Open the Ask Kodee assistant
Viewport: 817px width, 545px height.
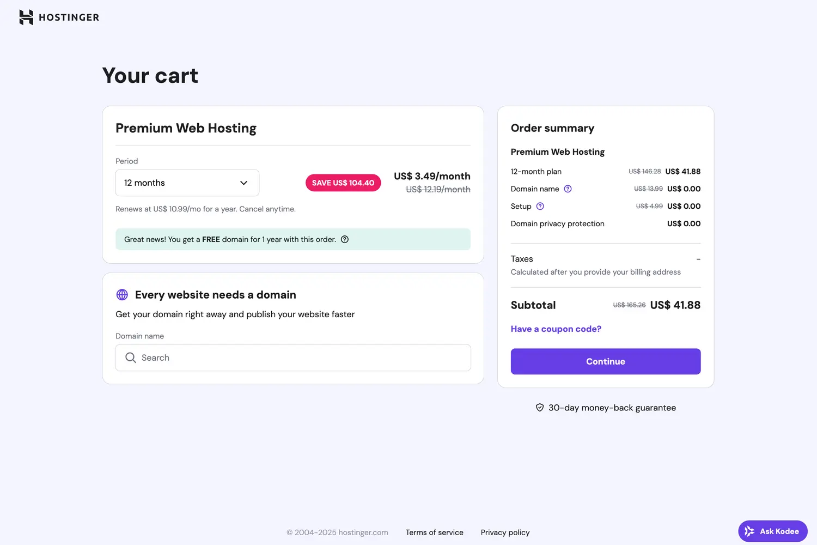point(772,531)
